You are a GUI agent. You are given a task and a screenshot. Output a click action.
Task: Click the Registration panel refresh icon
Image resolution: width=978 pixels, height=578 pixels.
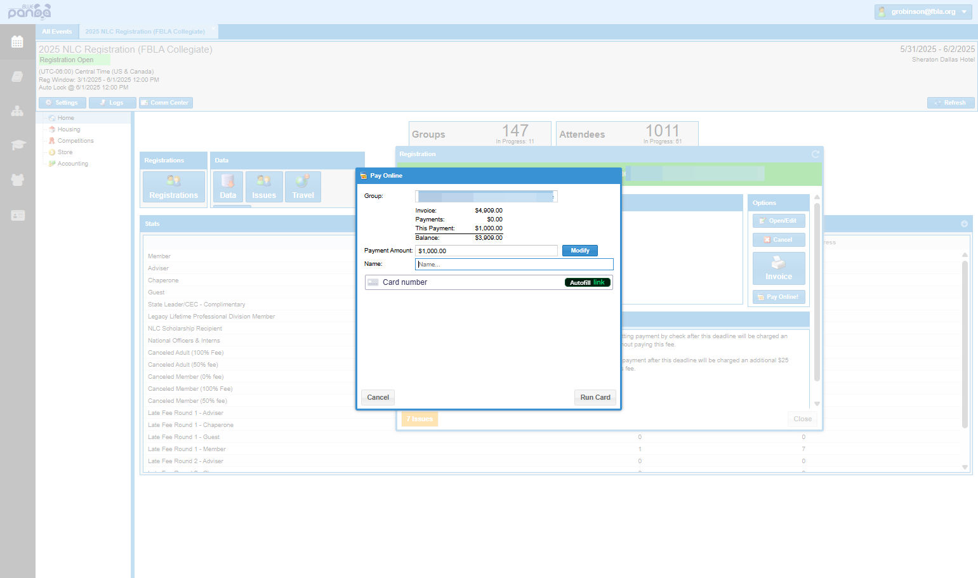815,154
